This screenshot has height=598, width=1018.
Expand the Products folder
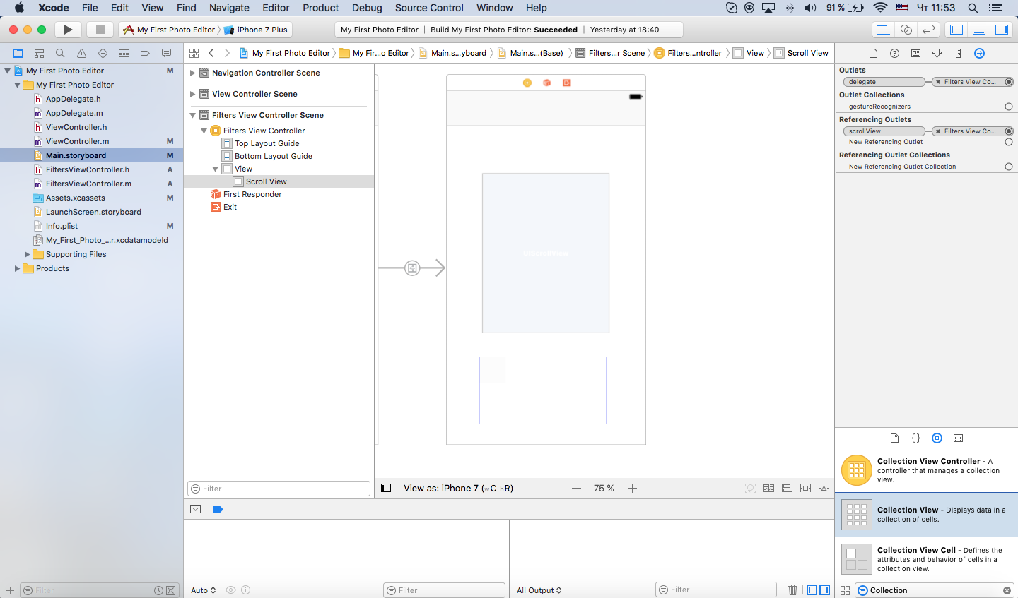point(17,268)
